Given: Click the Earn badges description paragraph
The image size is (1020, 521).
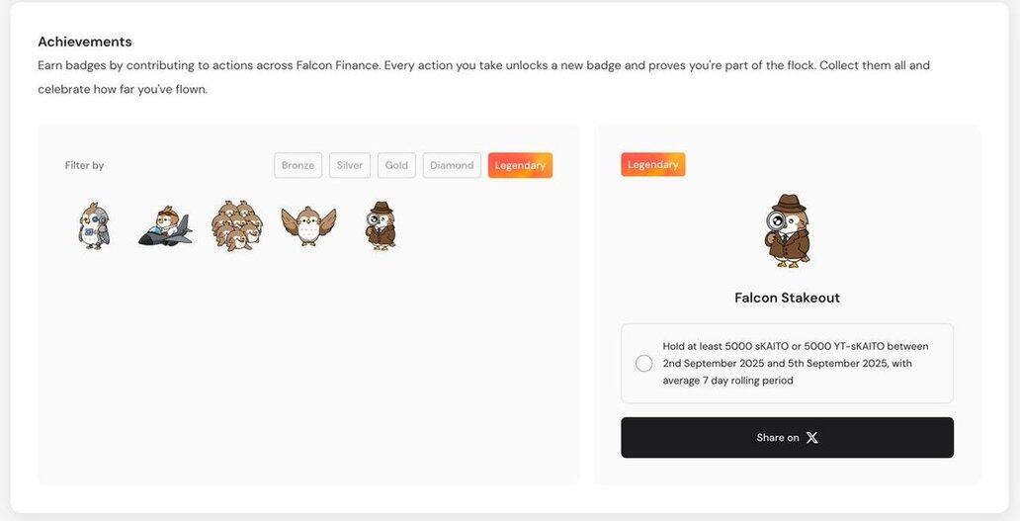Looking at the screenshot, I should coord(484,77).
